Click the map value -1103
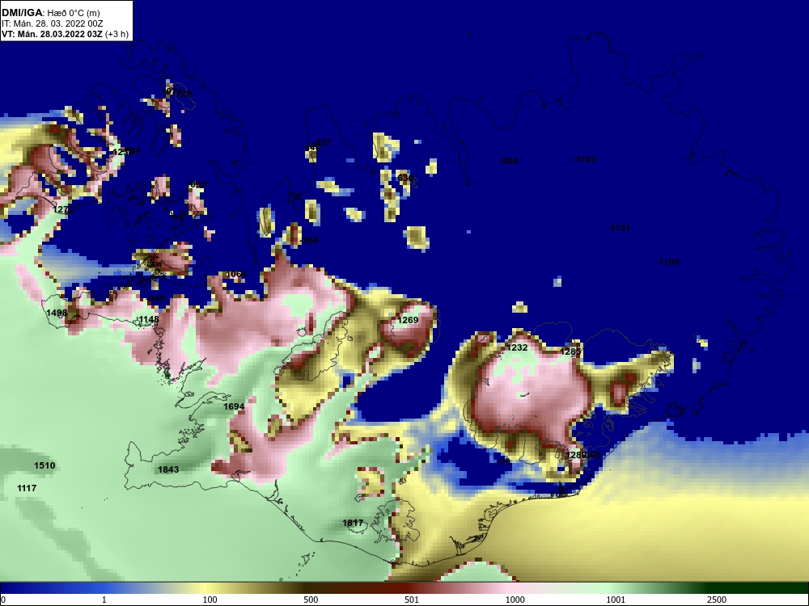809x606 pixels. pyautogui.click(x=584, y=160)
